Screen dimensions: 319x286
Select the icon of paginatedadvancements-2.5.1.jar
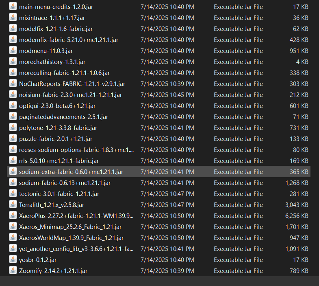pyautogui.click(x=13, y=117)
